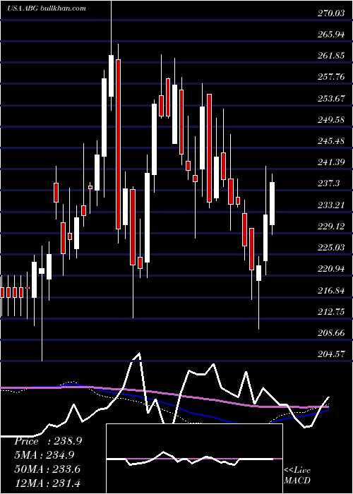The width and height of the screenshot is (353, 494).
Task: Click the 'Price : 238.9' readout
Action: (48, 441)
